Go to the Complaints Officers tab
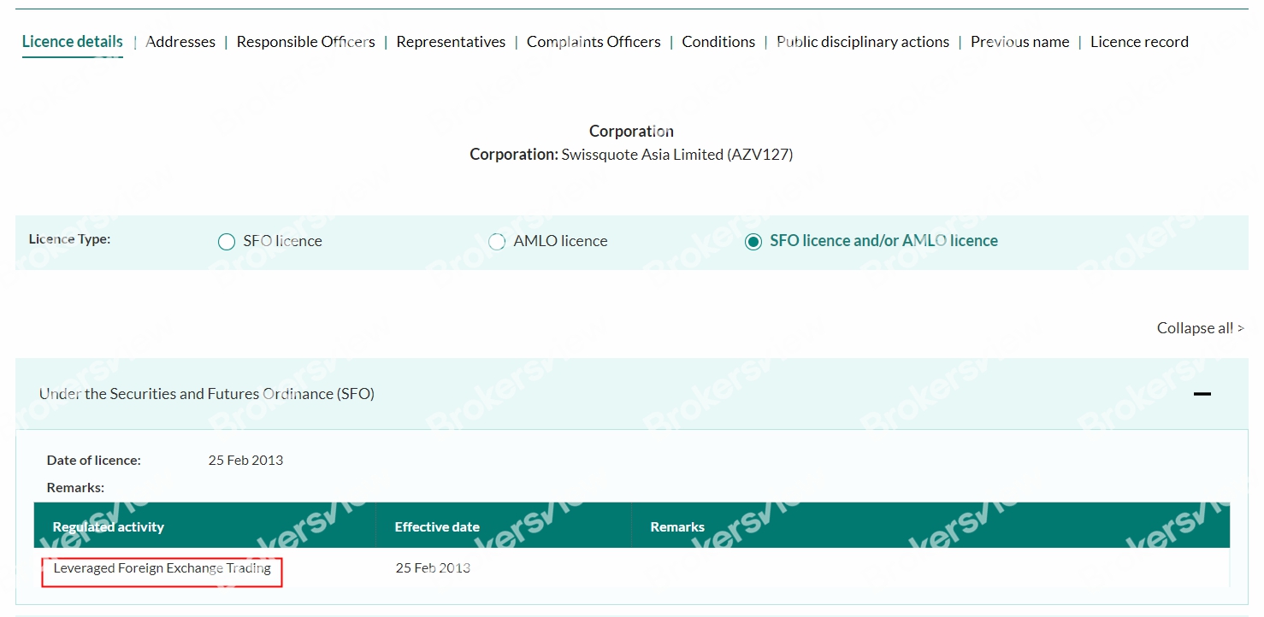The image size is (1264, 617). point(594,42)
